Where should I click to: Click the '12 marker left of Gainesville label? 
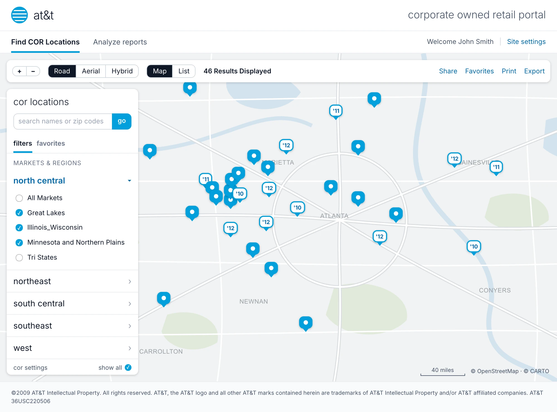point(455,160)
